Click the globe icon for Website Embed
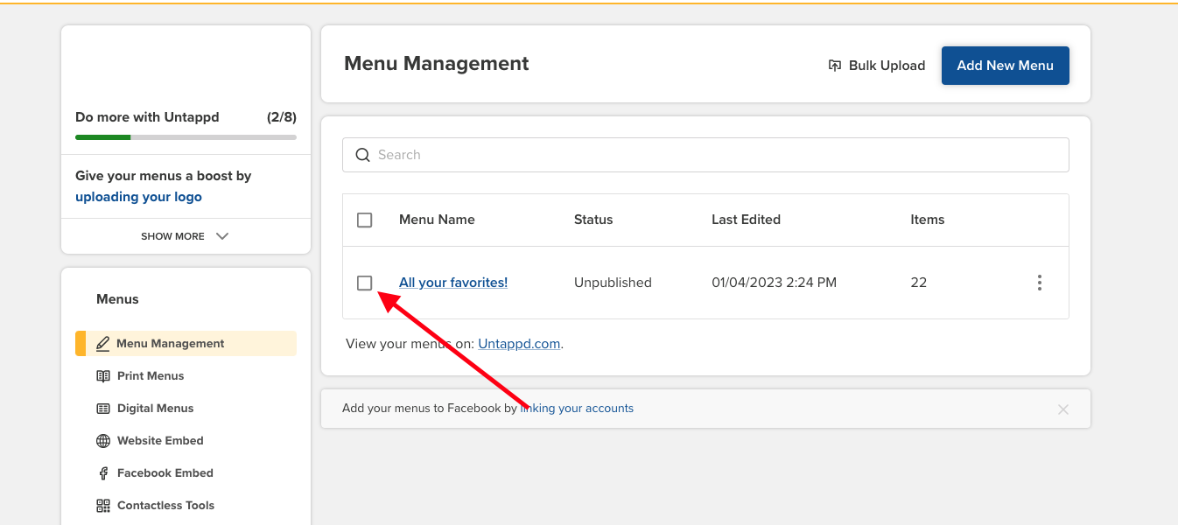The image size is (1178, 525). tap(103, 441)
